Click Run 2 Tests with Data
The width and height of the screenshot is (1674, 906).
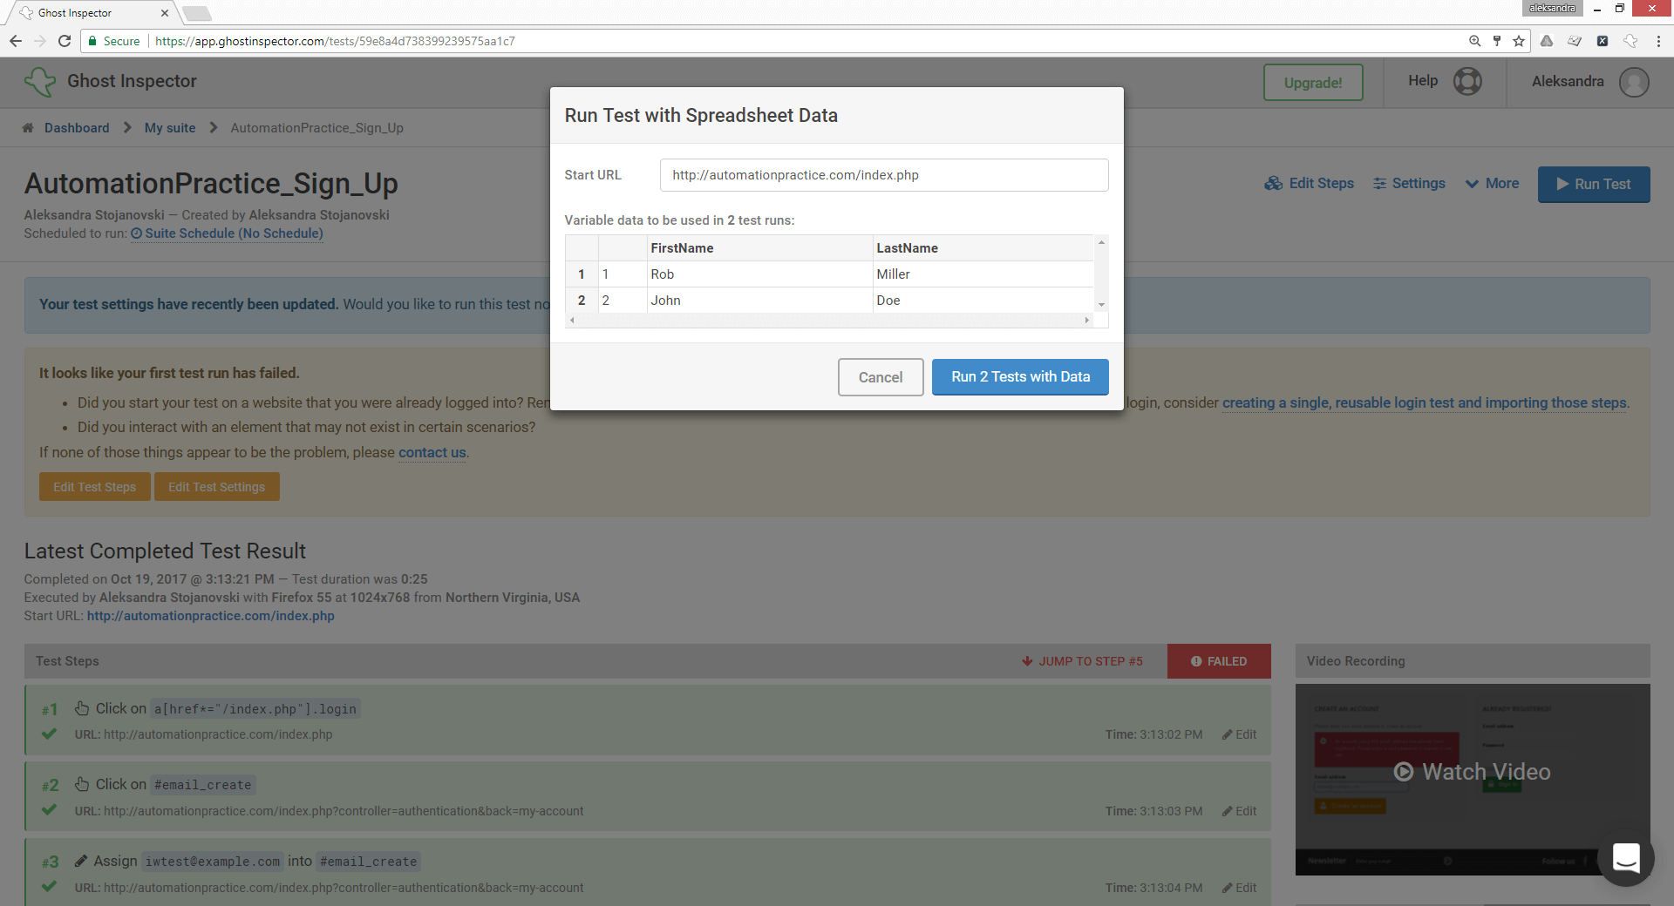(1020, 377)
